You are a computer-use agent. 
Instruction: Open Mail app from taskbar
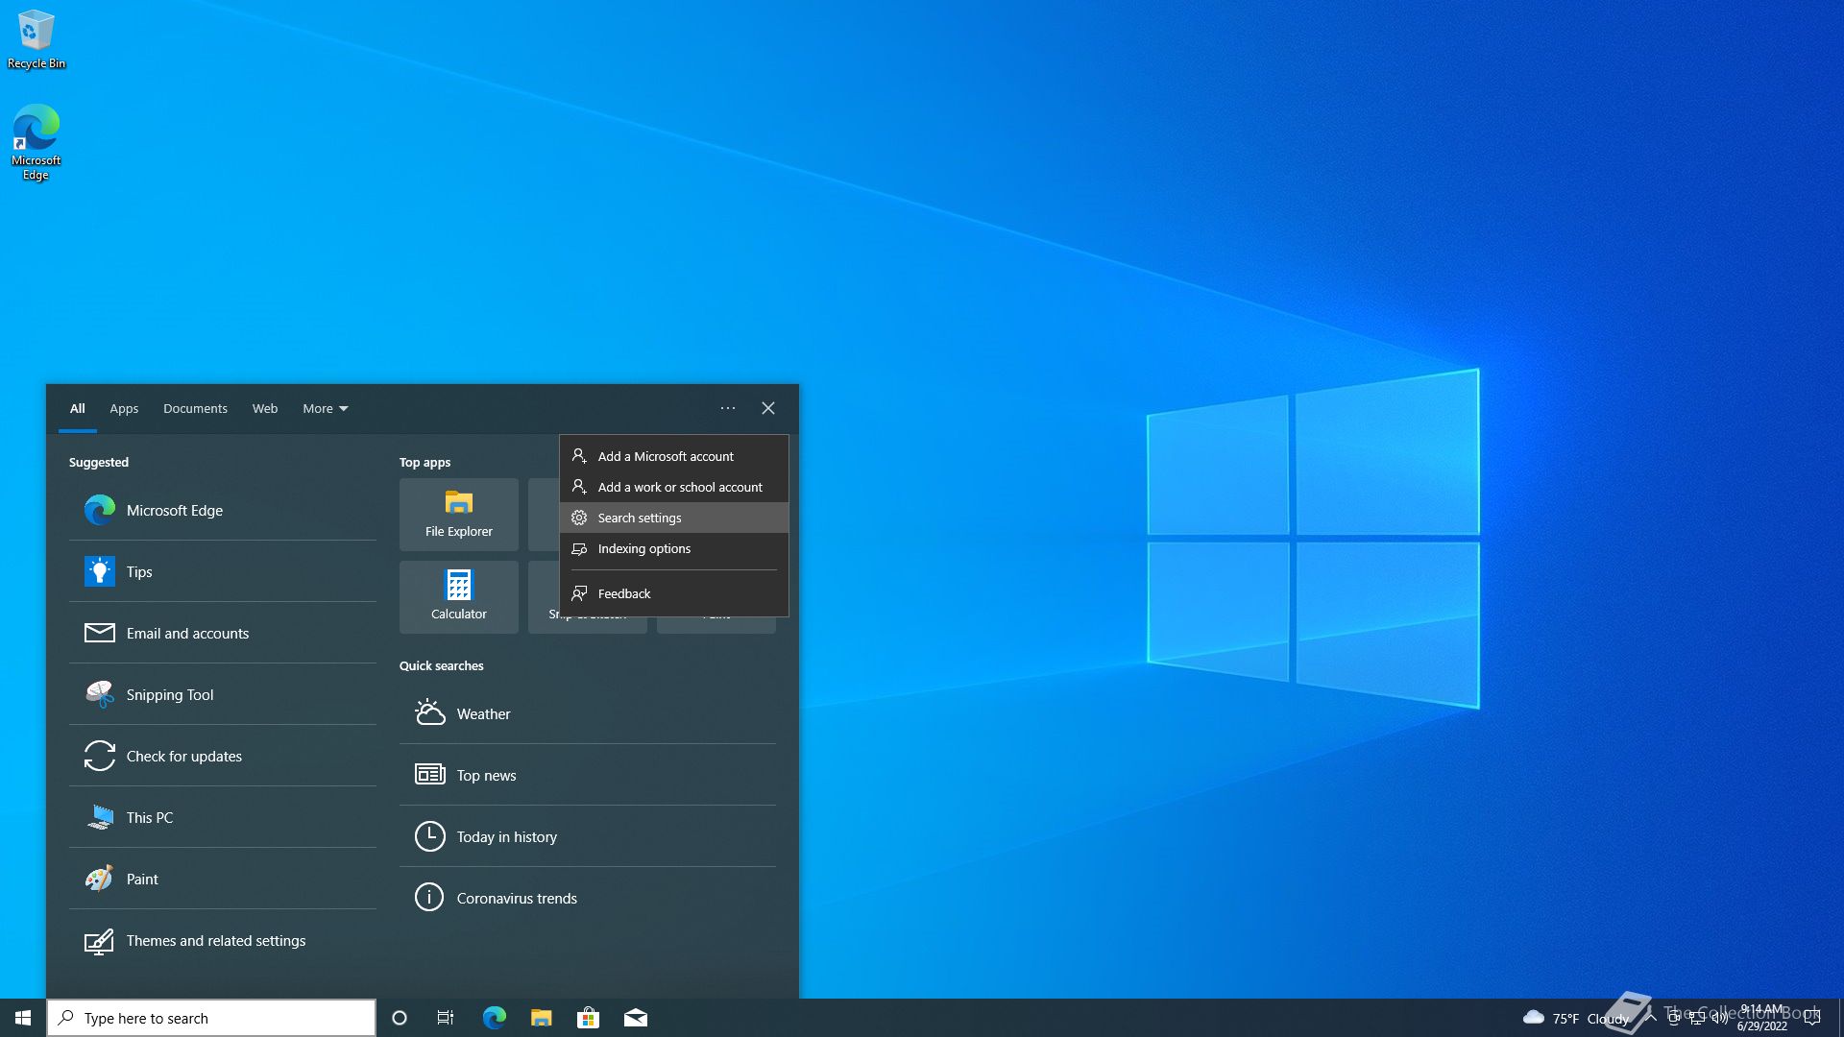pyautogui.click(x=636, y=1018)
